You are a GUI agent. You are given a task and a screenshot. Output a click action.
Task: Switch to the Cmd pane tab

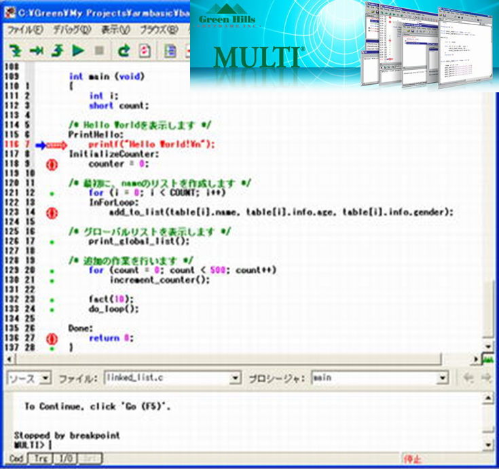[x=16, y=459]
